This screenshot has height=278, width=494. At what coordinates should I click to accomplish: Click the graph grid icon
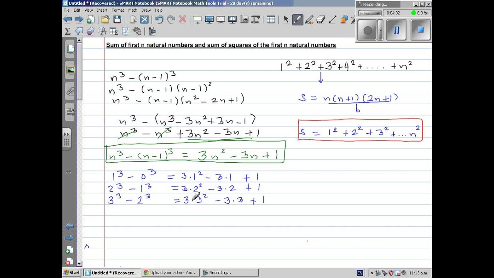click(x=125, y=31)
